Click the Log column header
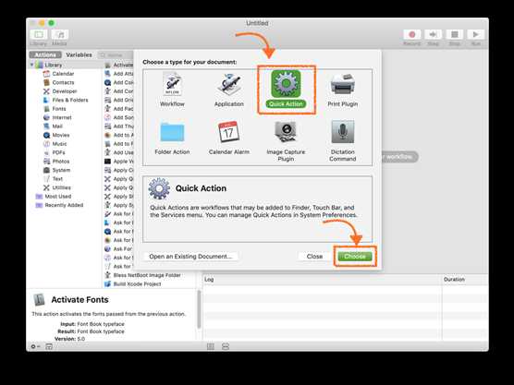The image size is (514, 385). (322, 279)
